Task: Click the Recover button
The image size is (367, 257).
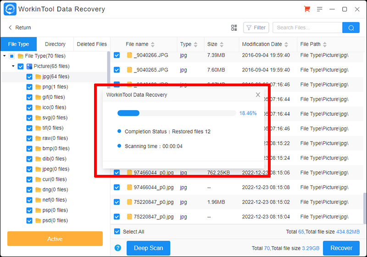Action: pyautogui.click(x=341, y=248)
